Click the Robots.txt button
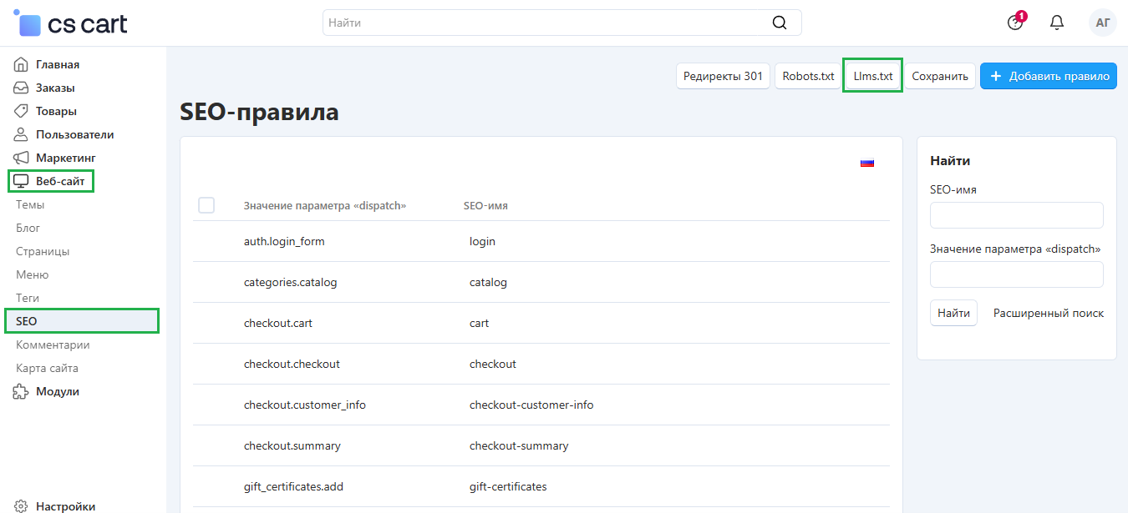 [x=808, y=76]
